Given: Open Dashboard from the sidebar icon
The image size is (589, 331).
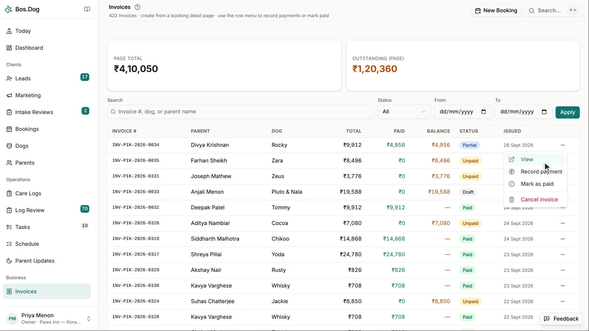Looking at the screenshot, I should point(9,48).
